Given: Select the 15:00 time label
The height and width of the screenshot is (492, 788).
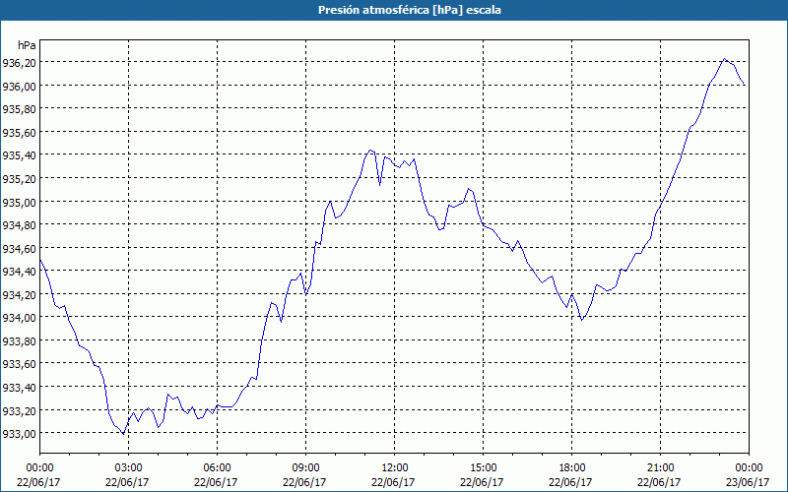Looking at the screenshot, I should click(x=483, y=467).
